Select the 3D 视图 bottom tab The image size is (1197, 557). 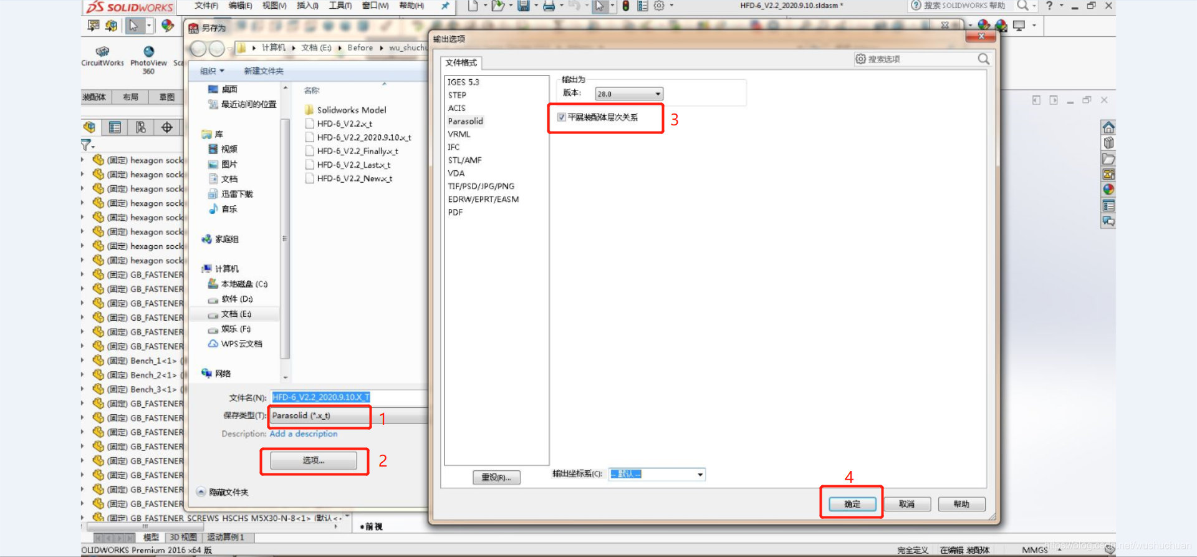coord(183,537)
